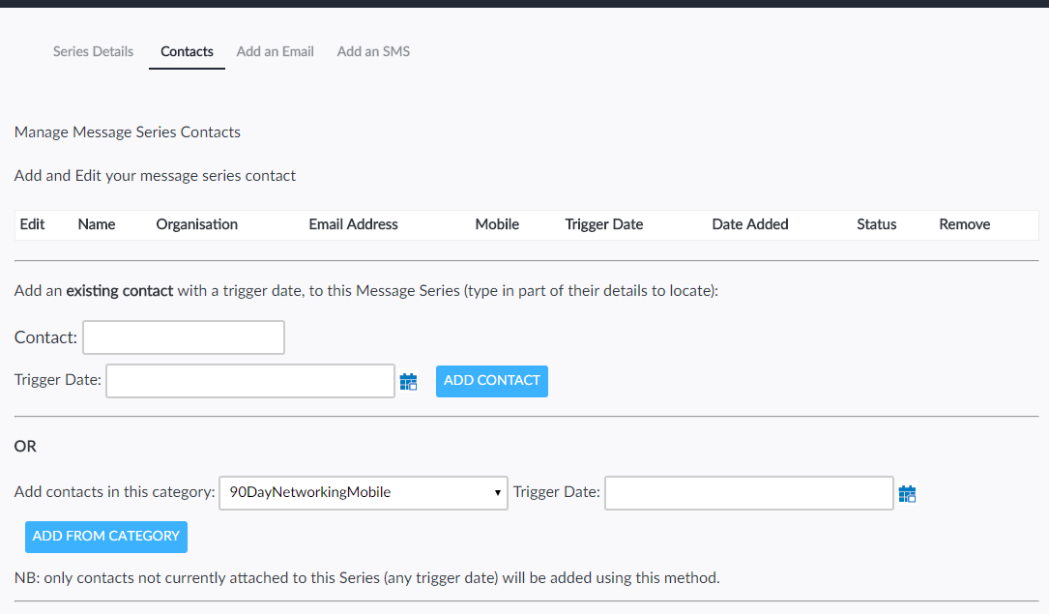Go to the Add an SMS tab
This screenshot has height=614, width=1049.
tap(373, 51)
